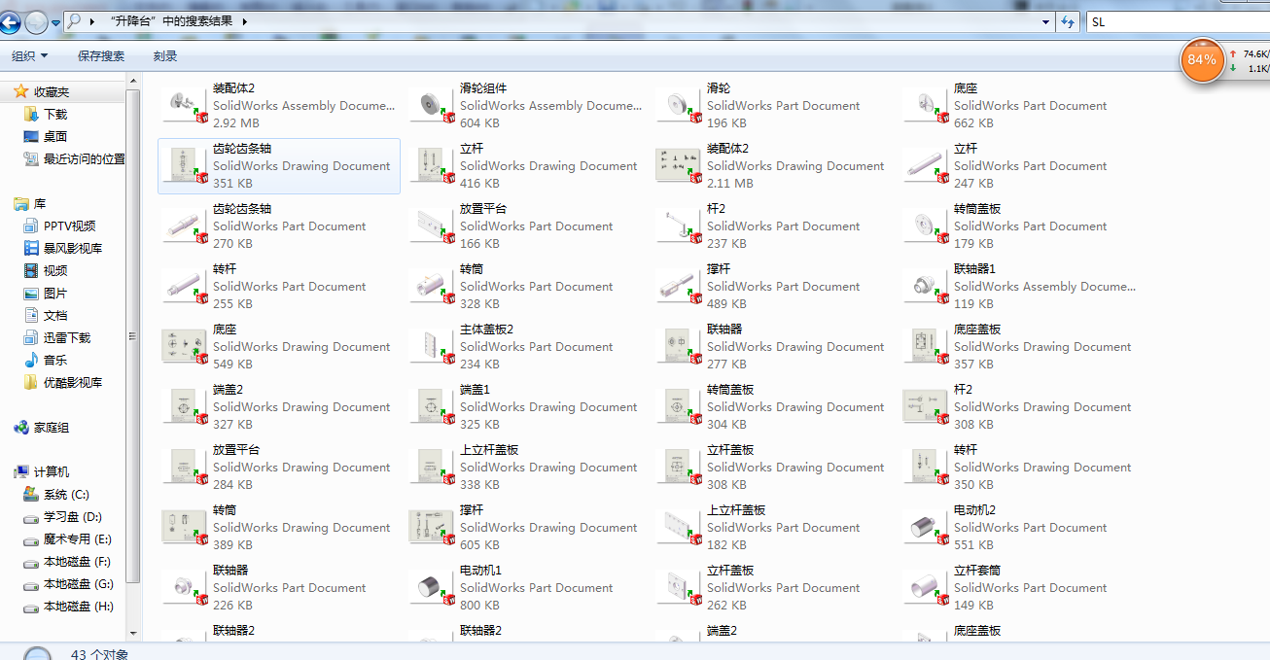Click the 立杆套筒 part file name
This screenshot has width=1270, height=660.
coord(977,571)
